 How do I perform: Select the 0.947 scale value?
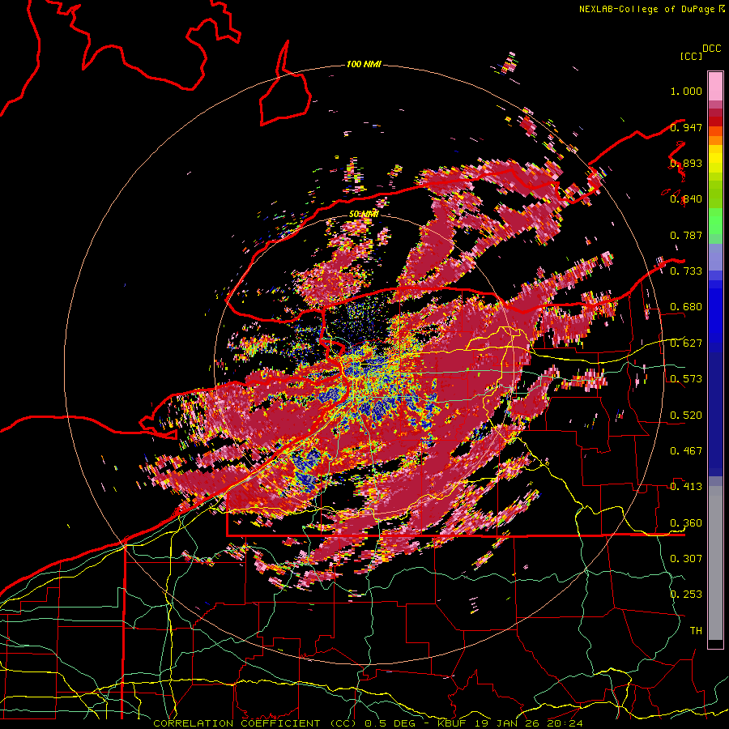[686, 127]
